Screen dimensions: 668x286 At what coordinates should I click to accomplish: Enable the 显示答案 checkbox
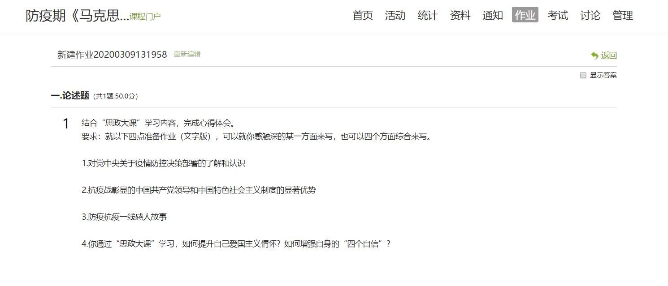(x=583, y=75)
